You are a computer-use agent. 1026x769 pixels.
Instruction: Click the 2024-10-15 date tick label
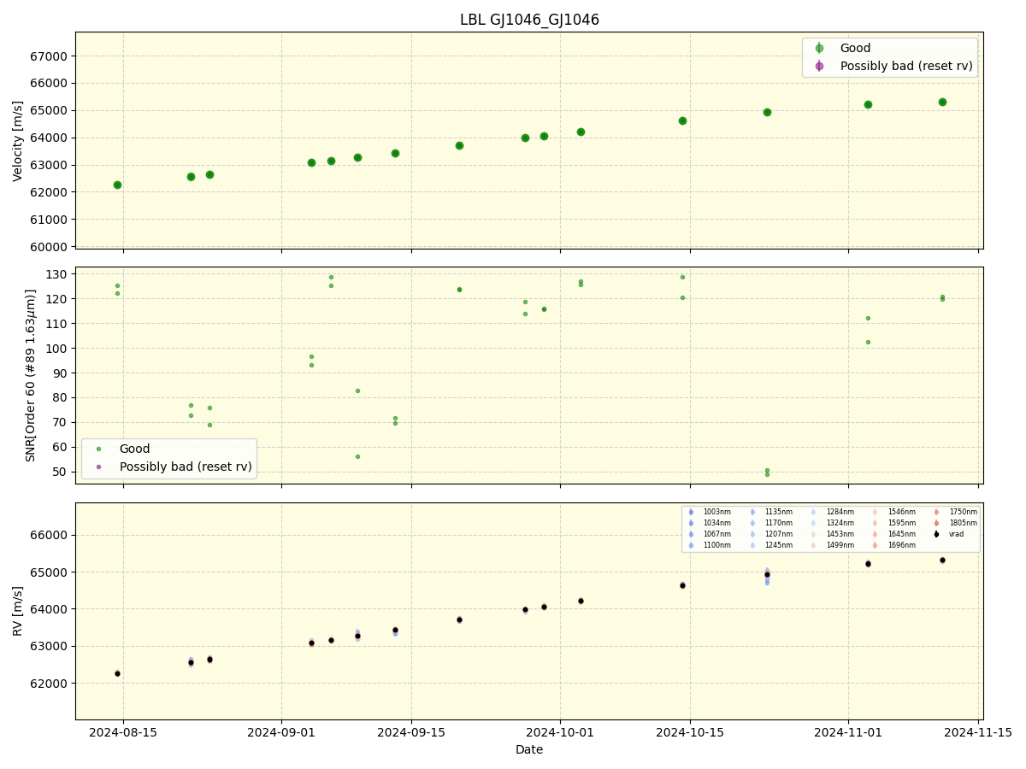[690, 732]
